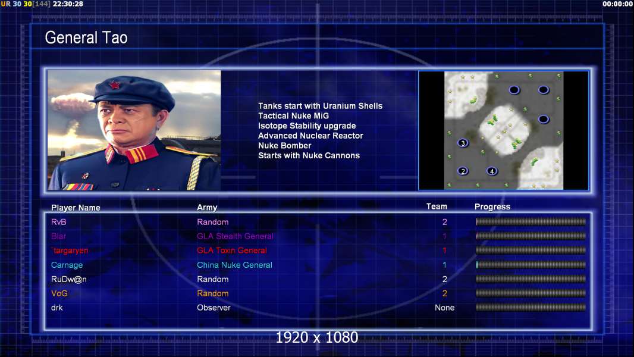Click Blar's loading progress bar
The height and width of the screenshot is (357, 634).
pyautogui.click(x=531, y=236)
